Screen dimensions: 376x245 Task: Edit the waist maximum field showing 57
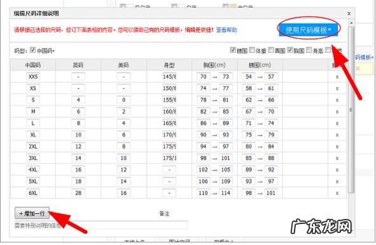pyautogui.click(x=271, y=76)
